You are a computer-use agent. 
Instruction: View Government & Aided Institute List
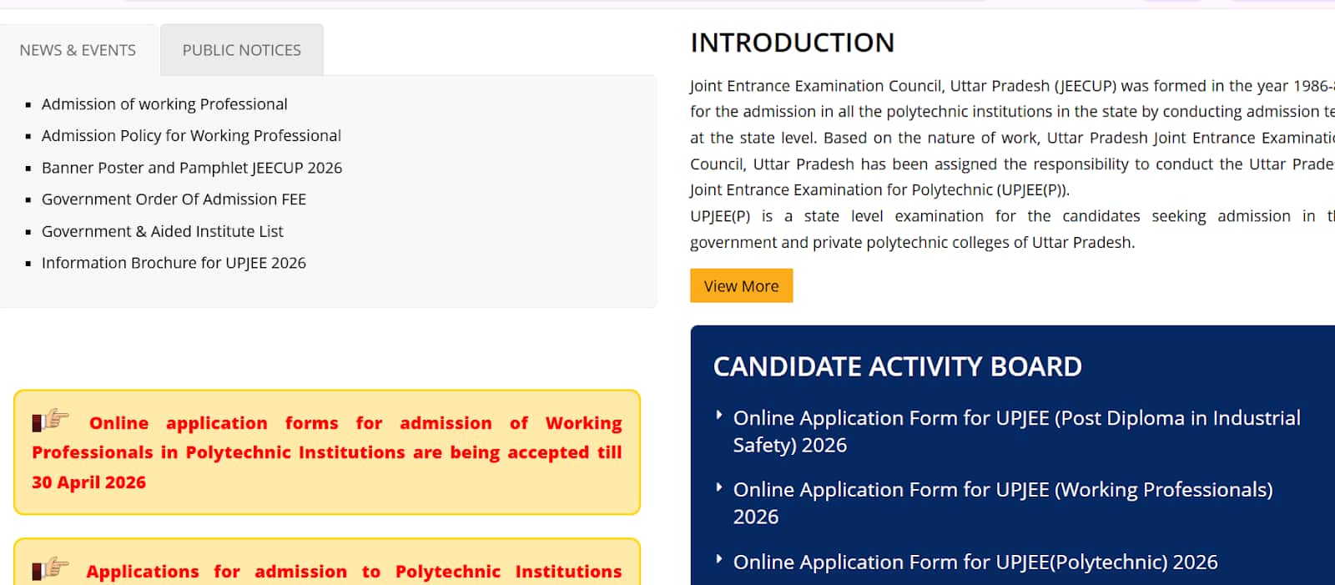click(x=163, y=231)
